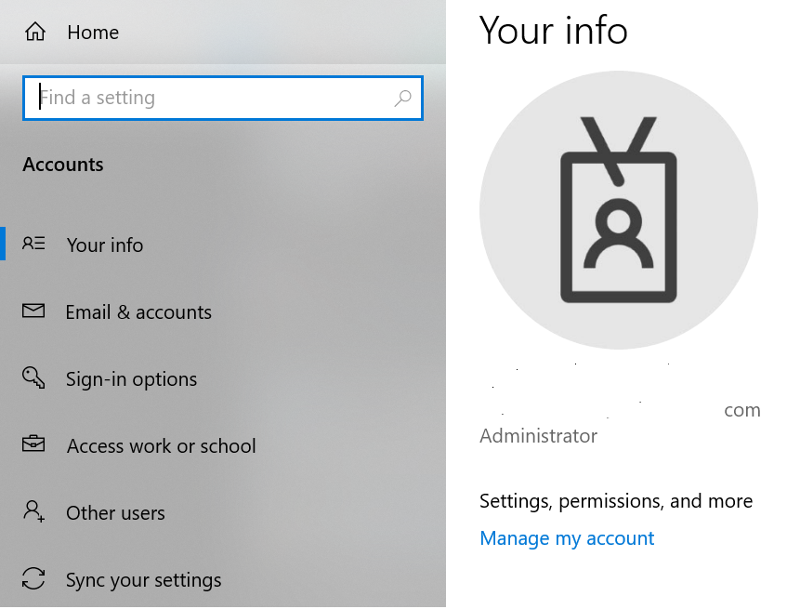
Task: Click the Sync your settings refresh icon
Action: pos(33,579)
